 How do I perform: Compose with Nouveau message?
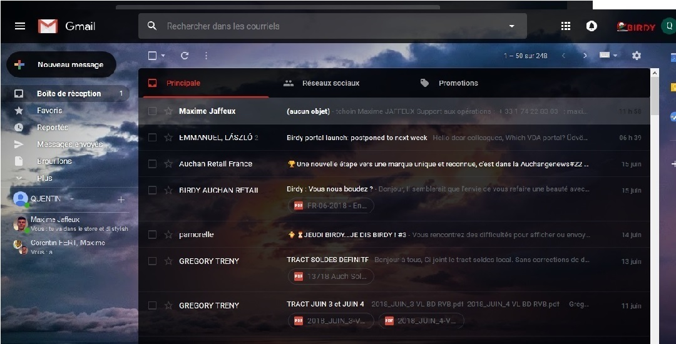61,64
